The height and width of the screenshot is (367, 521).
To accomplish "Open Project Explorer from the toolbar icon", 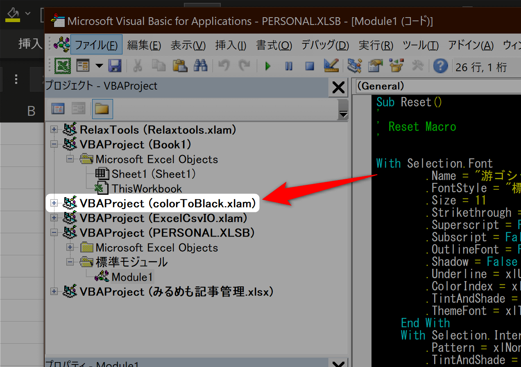I will pyautogui.click(x=354, y=65).
